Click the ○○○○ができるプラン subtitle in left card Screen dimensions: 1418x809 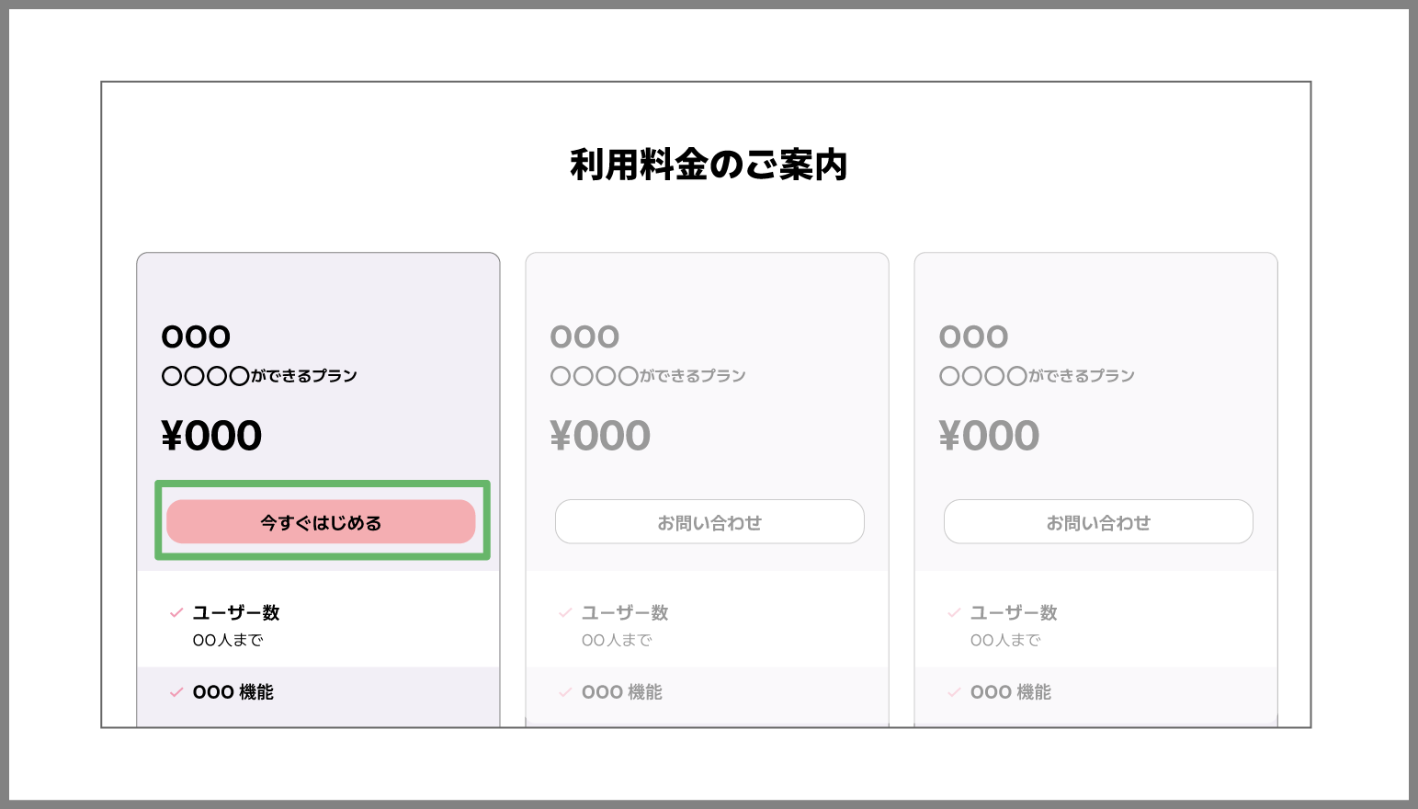(259, 376)
